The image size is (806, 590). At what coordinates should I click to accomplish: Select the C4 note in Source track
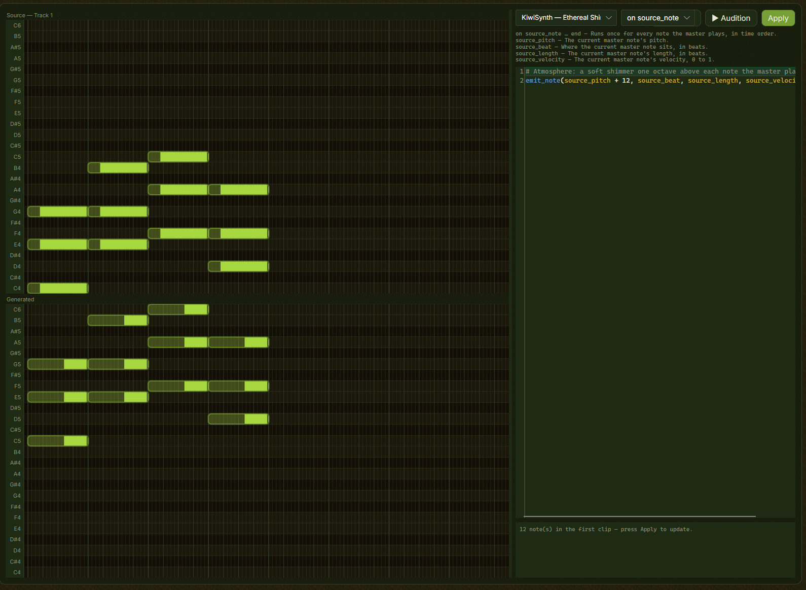point(58,288)
